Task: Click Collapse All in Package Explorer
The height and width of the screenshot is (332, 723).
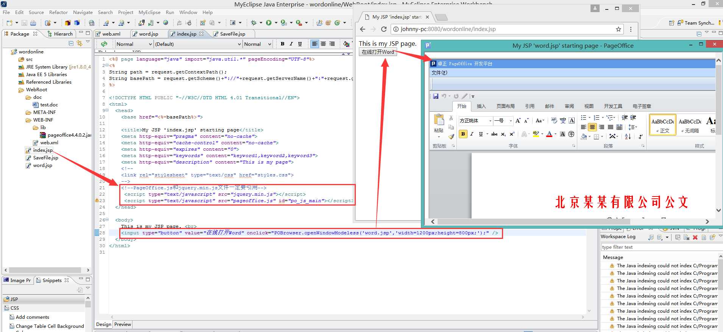Action: 71,44
